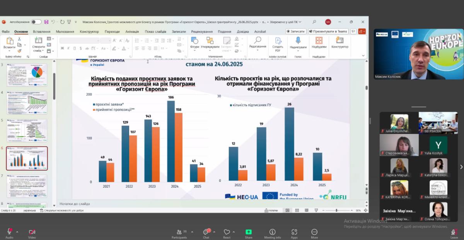Open the Chat panel

click(206, 231)
